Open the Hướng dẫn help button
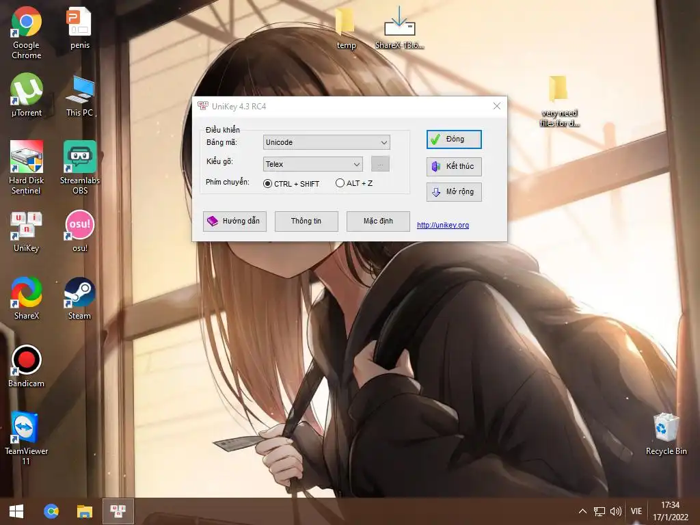This screenshot has width=700, height=525. pos(234,221)
